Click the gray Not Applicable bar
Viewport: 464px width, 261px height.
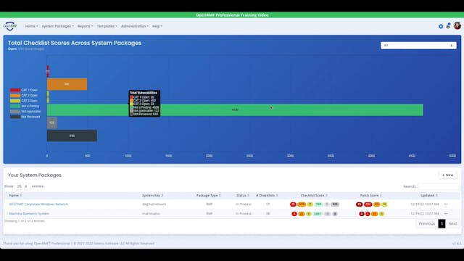[x=52, y=123]
